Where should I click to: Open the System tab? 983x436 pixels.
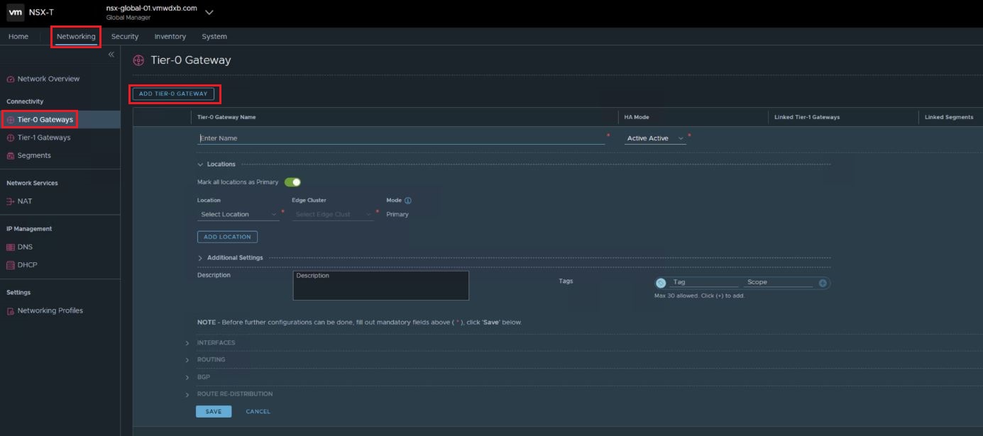tap(214, 36)
